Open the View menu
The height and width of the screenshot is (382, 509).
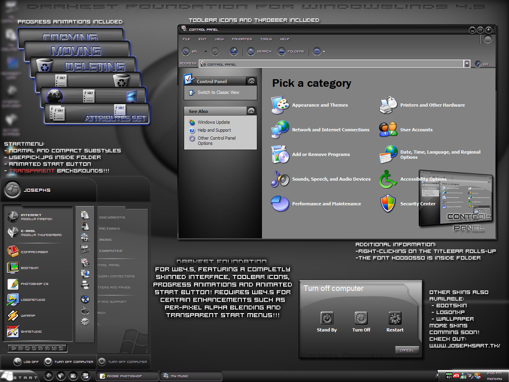(220, 39)
